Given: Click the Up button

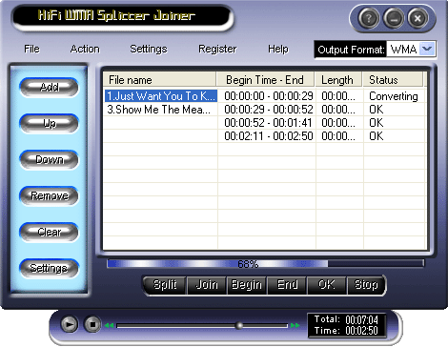Looking at the screenshot, I should click(x=49, y=123).
